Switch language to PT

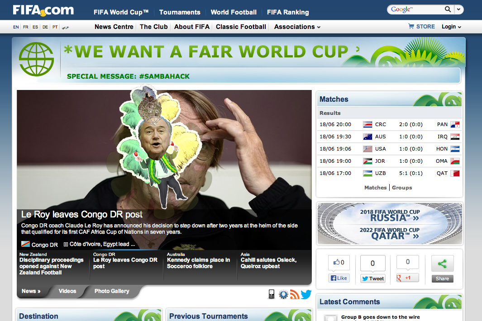point(55,27)
